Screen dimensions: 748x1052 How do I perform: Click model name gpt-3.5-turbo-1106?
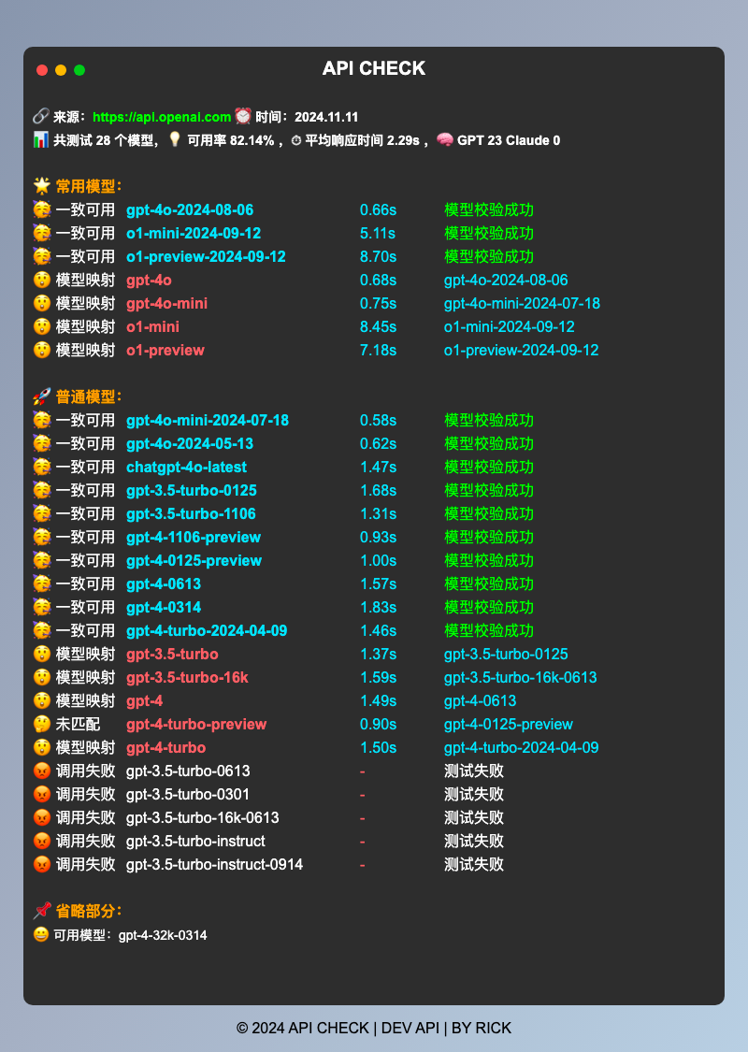coord(191,514)
